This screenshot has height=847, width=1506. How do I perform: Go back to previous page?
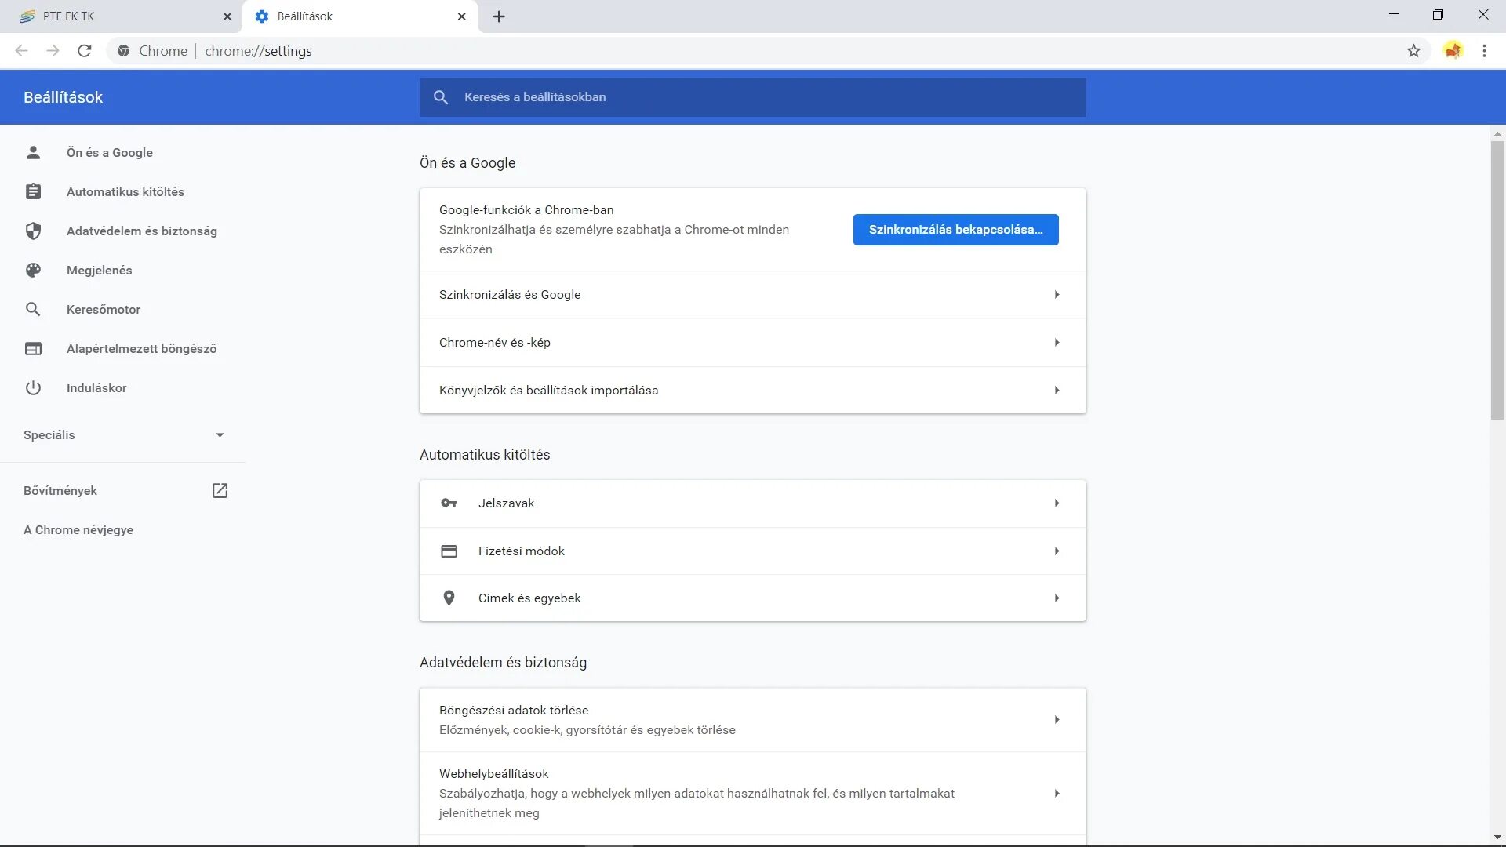[x=21, y=51]
